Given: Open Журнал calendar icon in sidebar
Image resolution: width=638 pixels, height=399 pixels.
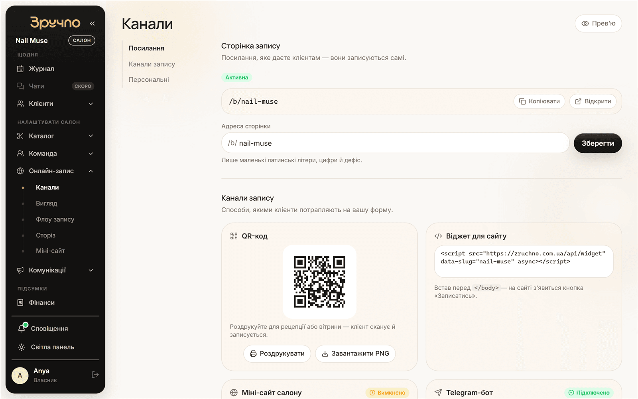Looking at the screenshot, I should [20, 69].
